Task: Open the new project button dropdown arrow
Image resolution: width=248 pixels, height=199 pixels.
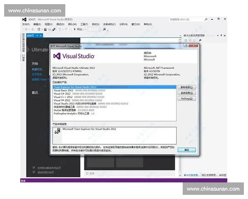Action: [x=42, y=29]
